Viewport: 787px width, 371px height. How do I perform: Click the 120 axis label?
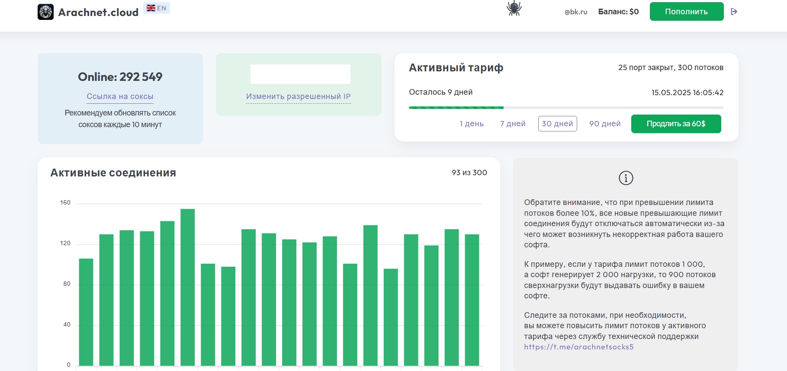click(x=65, y=243)
